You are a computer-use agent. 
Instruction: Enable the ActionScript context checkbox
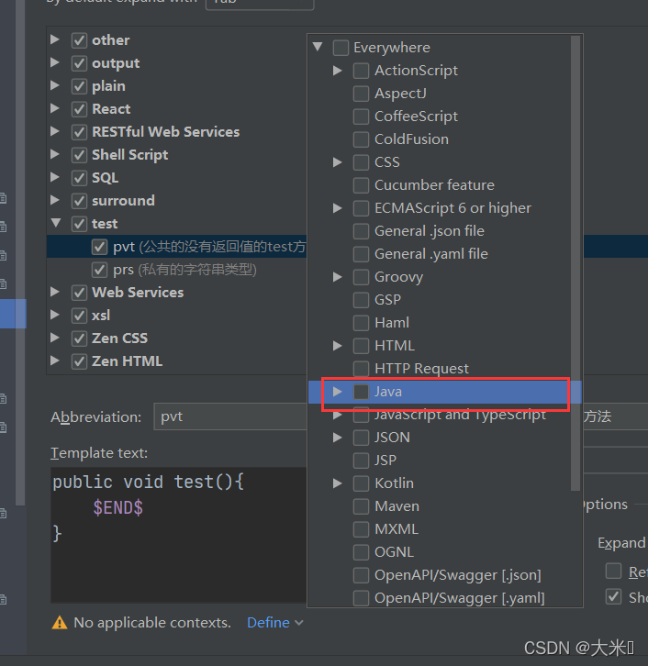point(362,71)
